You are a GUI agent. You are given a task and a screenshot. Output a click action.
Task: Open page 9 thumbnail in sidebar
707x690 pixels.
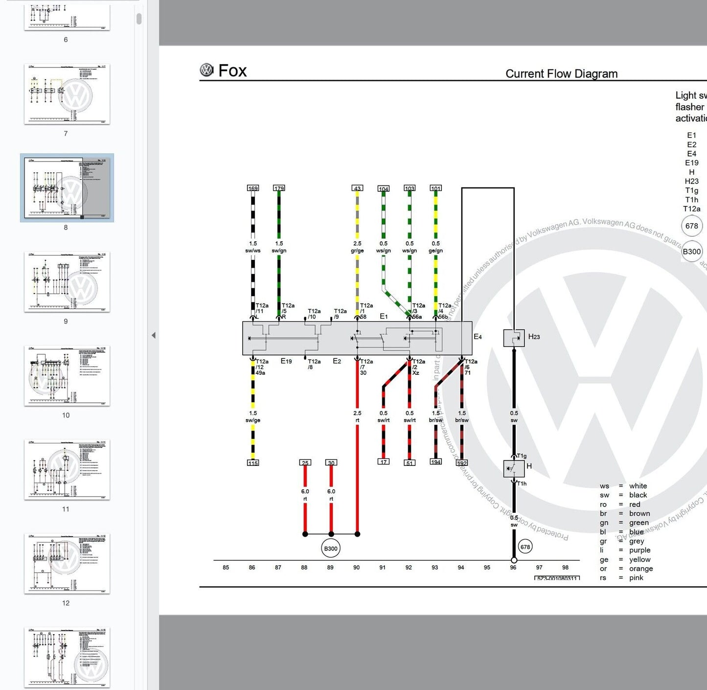point(67,282)
